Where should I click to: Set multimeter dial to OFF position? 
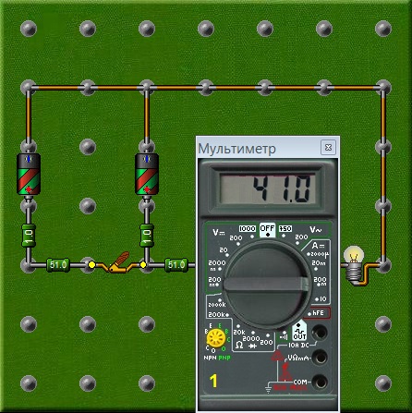pos(267,230)
